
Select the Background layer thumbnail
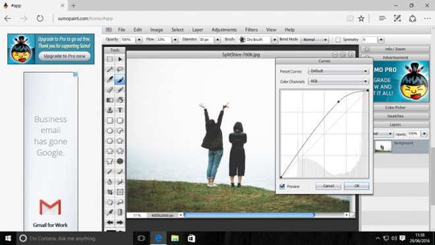click(x=383, y=147)
